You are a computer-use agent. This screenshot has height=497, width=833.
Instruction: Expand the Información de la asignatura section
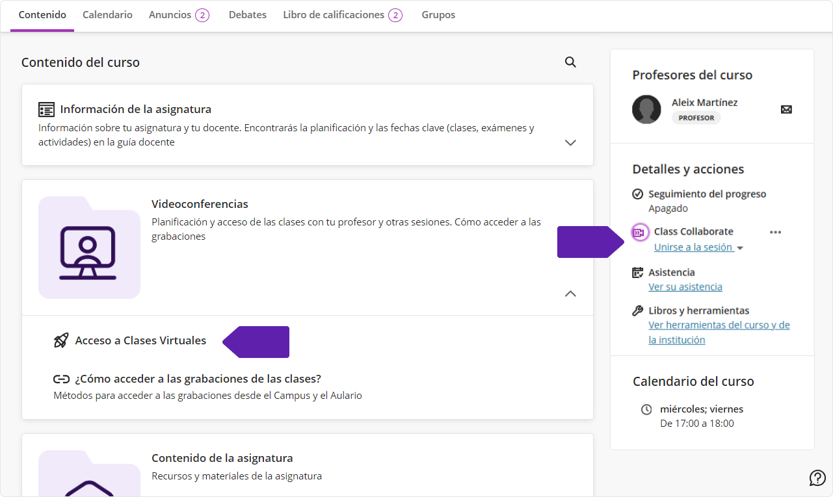point(570,142)
